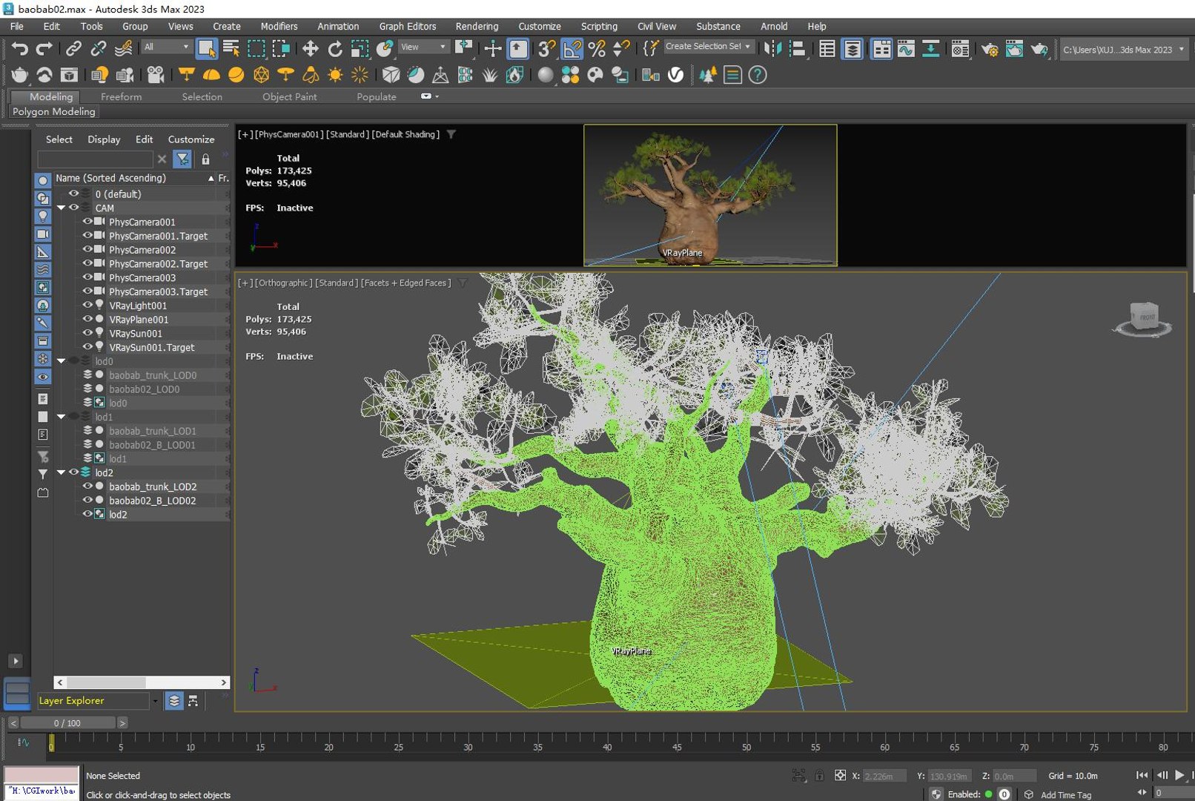Image resolution: width=1195 pixels, height=801 pixels.
Task: Collapse the lod0 layer group
Action: [61, 361]
